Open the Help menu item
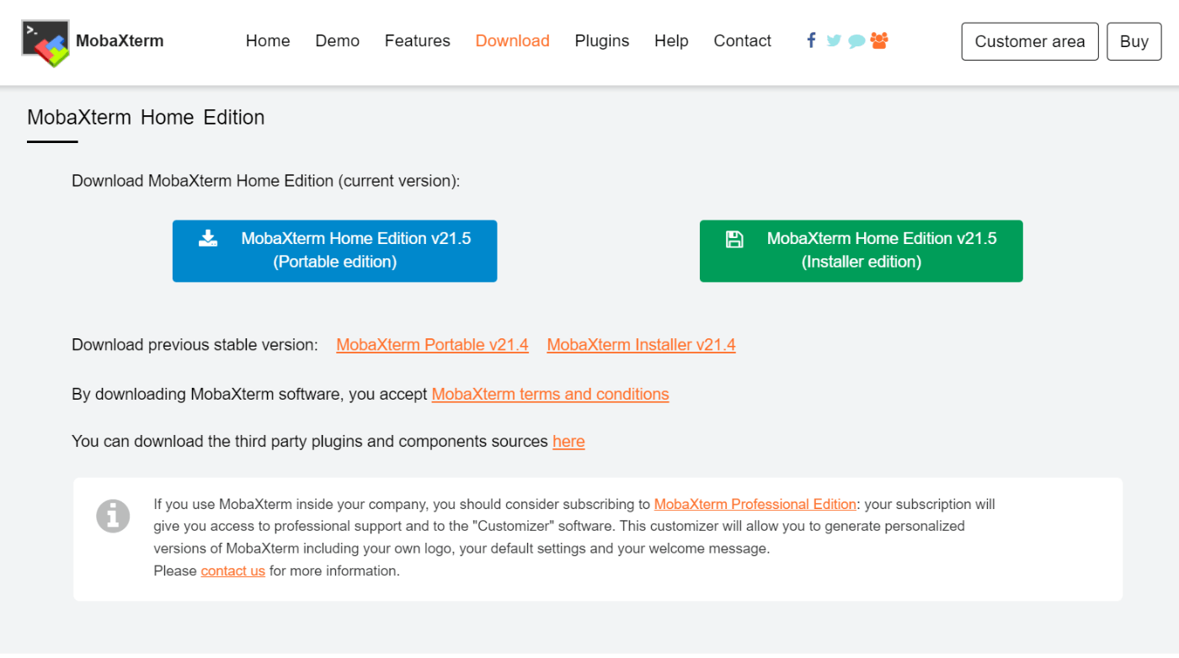Screen dimensions: 1179x658 (671, 40)
